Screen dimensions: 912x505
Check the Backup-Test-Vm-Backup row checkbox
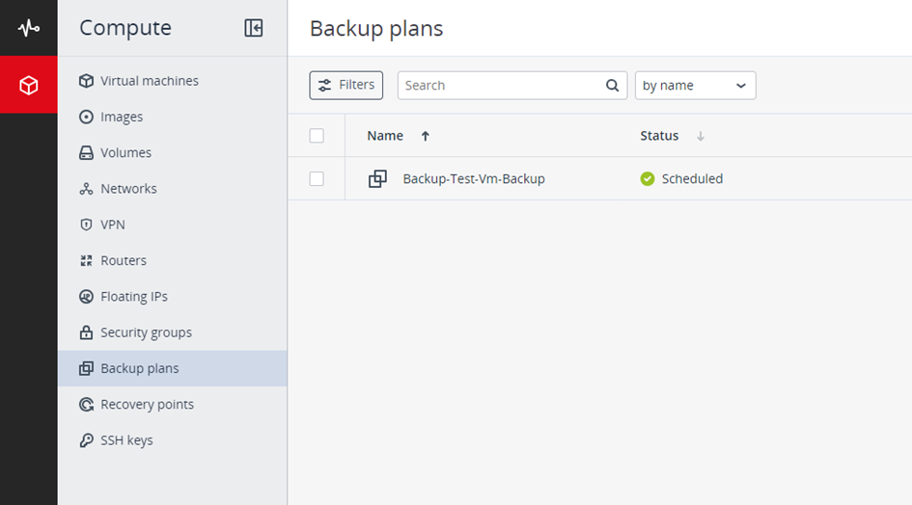point(317,178)
